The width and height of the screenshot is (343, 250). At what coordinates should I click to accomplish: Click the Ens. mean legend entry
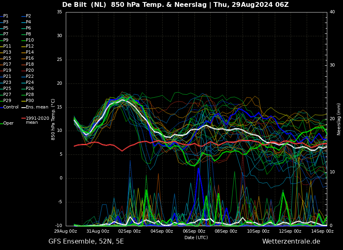[37, 107]
